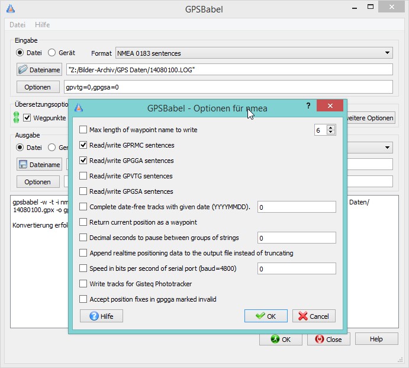The height and width of the screenshot is (368, 409).
Task: Click the GPSBabel icon in main title bar
Action: (10, 8)
